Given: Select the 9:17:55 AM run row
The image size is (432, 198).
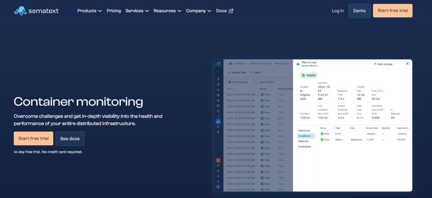Looking at the screenshot, I should tap(258, 166).
